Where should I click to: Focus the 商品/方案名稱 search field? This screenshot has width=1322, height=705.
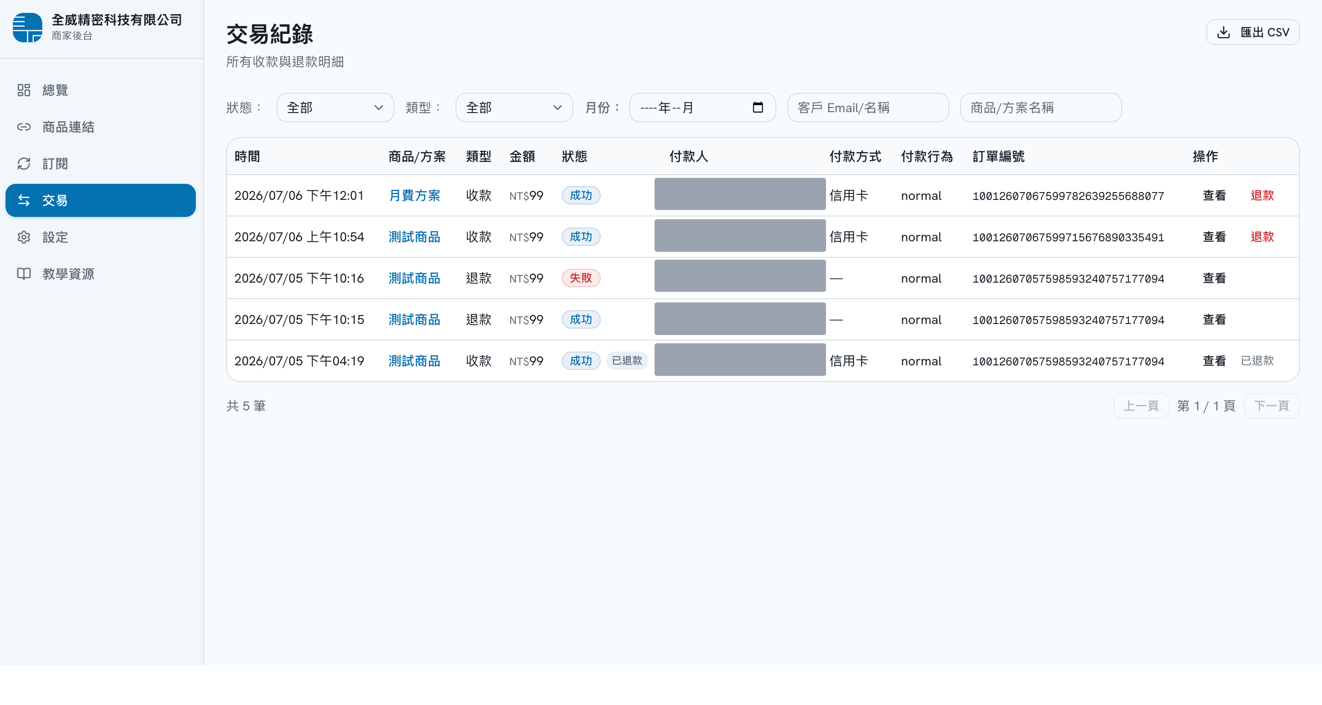(1041, 107)
